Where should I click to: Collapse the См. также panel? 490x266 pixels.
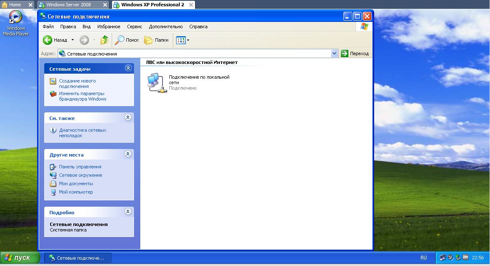pyautogui.click(x=128, y=117)
